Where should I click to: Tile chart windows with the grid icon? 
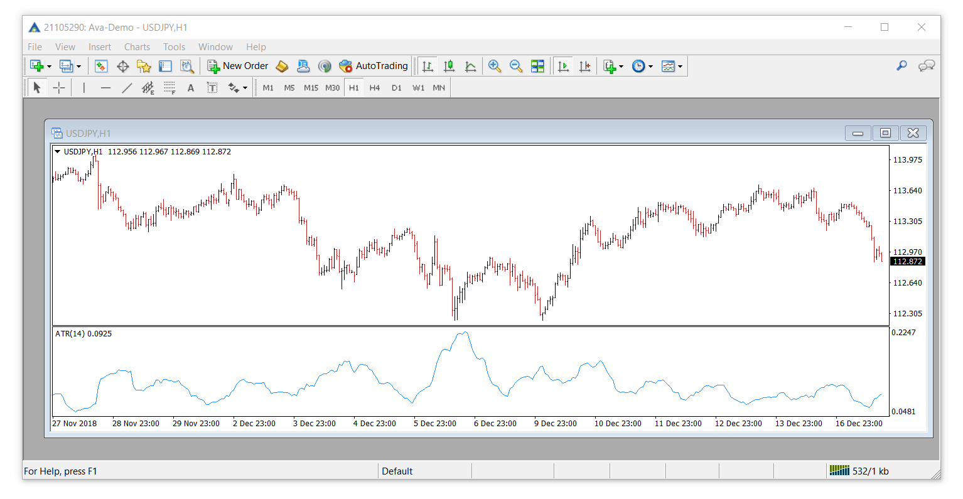[x=538, y=66]
